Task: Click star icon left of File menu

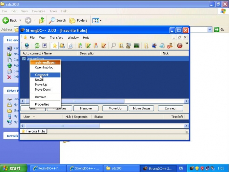Action: [25, 37]
